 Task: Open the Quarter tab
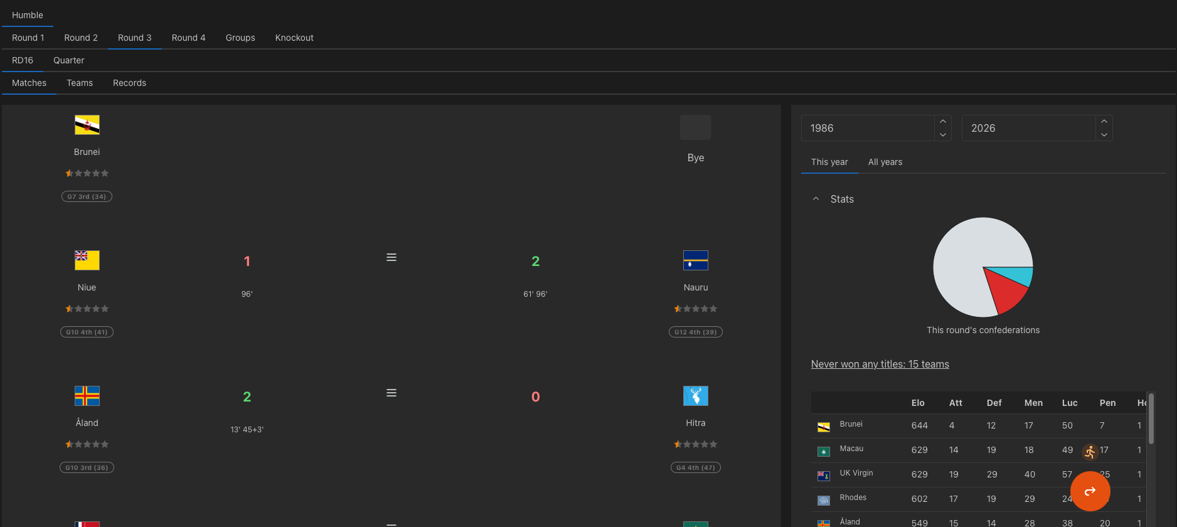pos(69,60)
